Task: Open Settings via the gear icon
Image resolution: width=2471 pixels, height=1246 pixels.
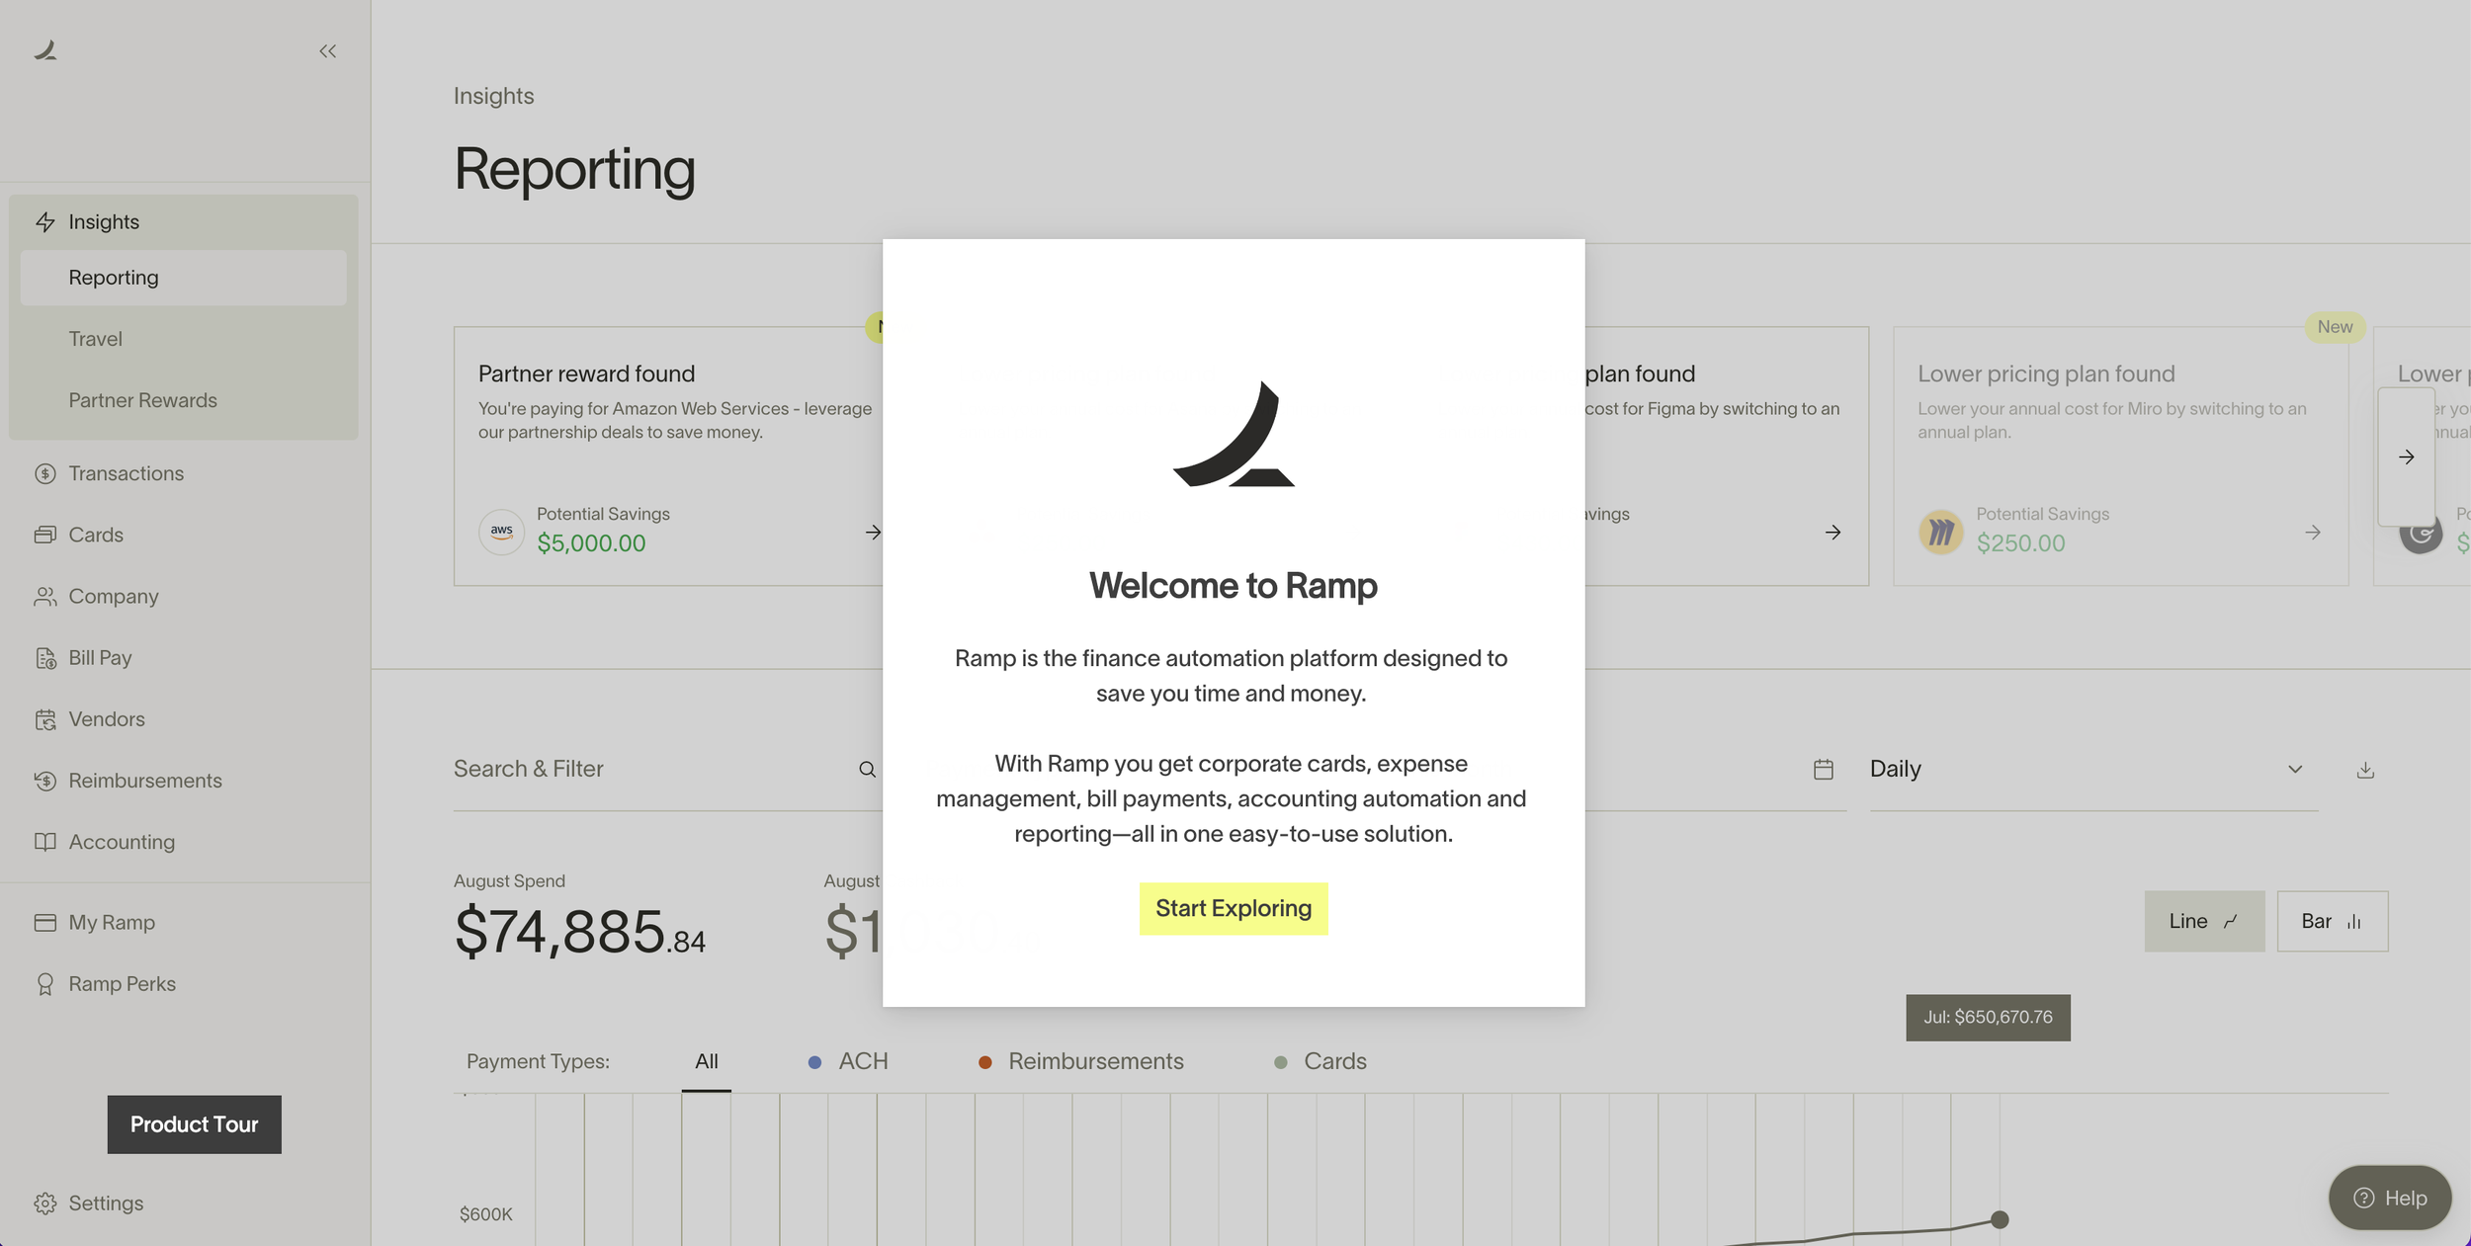Action: [45, 1203]
